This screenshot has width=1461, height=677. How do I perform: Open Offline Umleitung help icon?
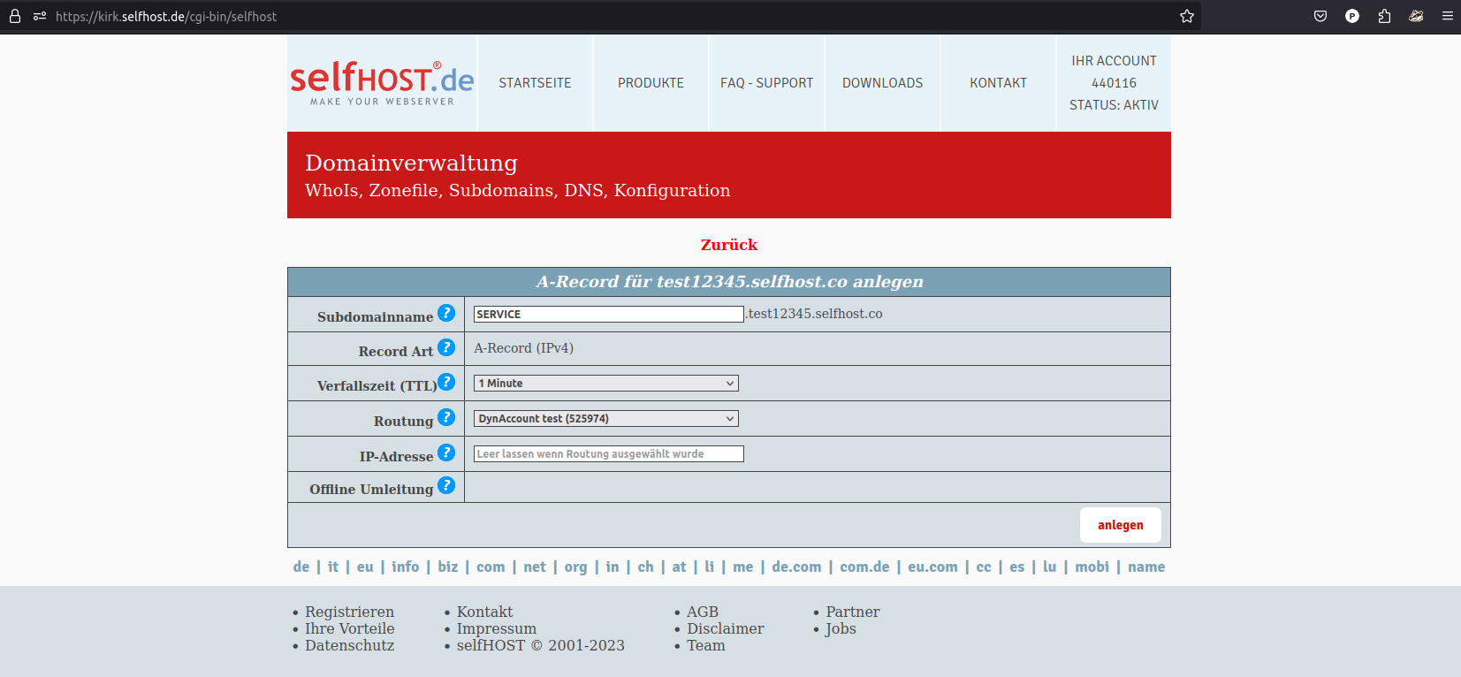446,485
